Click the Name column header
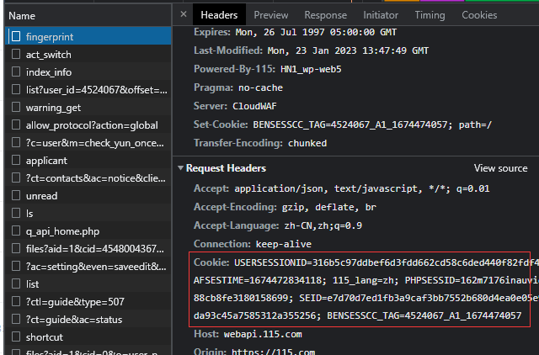 pyautogui.click(x=22, y=15)
